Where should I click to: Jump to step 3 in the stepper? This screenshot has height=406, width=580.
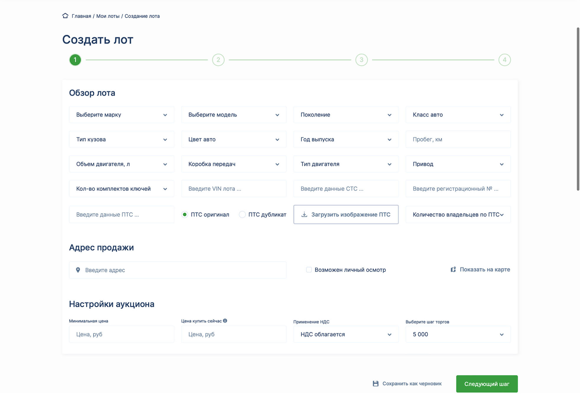(x=361, y=60)
